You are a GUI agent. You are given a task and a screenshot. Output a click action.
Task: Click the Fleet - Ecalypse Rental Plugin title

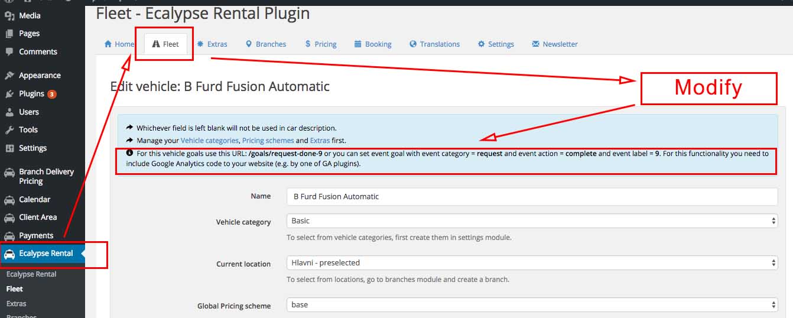tap(203, 14)
